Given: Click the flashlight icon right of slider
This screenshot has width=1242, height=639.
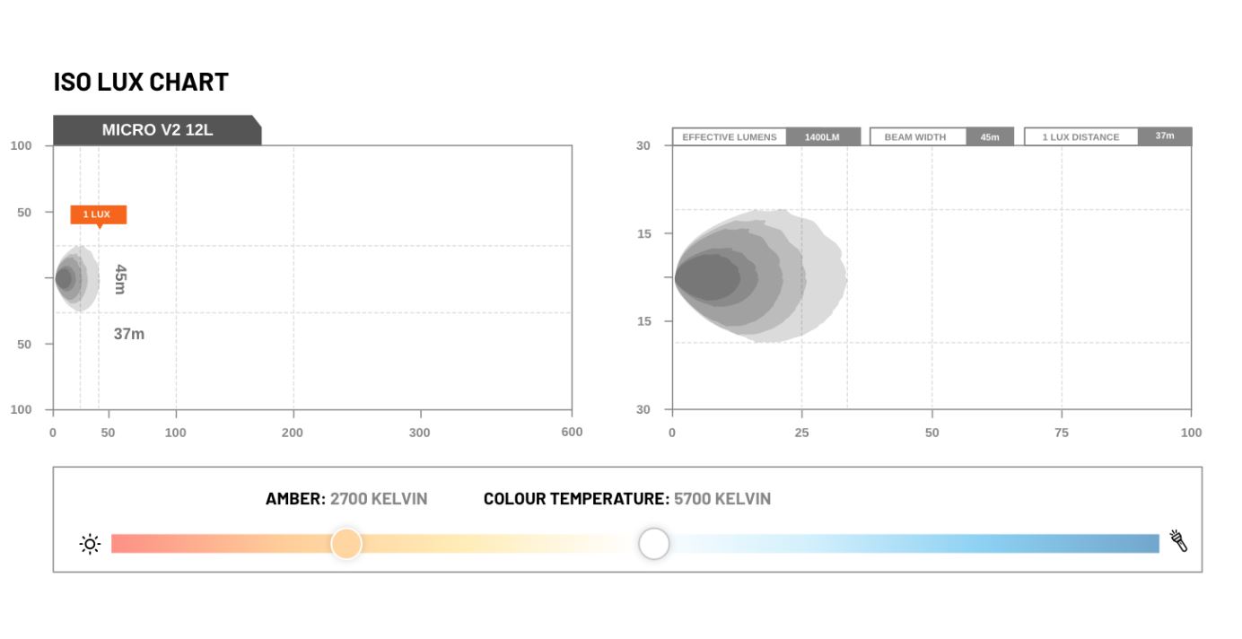Looking at the screenshot, I should click(x=1179, y=541).
